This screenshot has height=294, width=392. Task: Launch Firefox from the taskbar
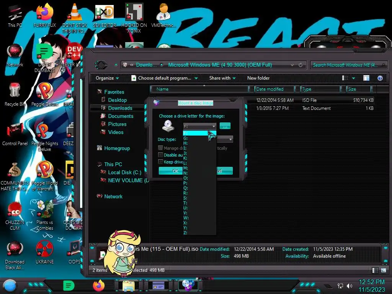click(99, 286)
